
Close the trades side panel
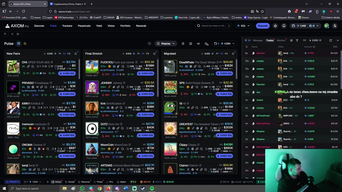tap(337, 40)
